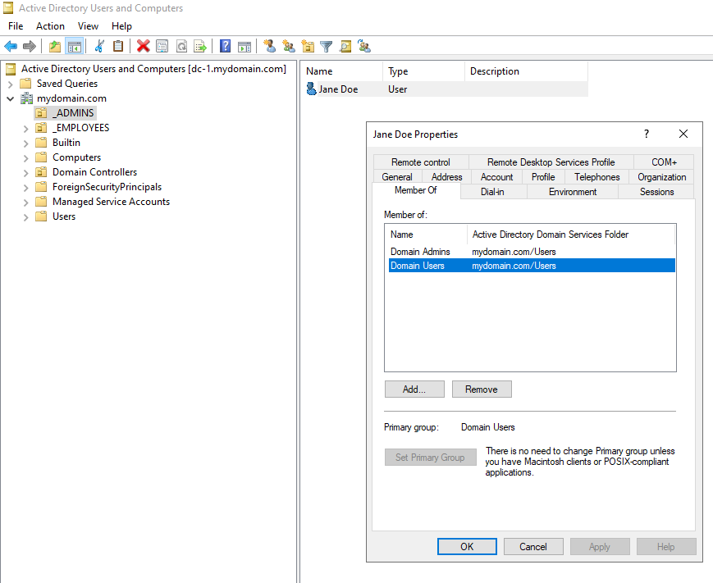Click the Refresh toolbar icon

[x=181, y=46]
